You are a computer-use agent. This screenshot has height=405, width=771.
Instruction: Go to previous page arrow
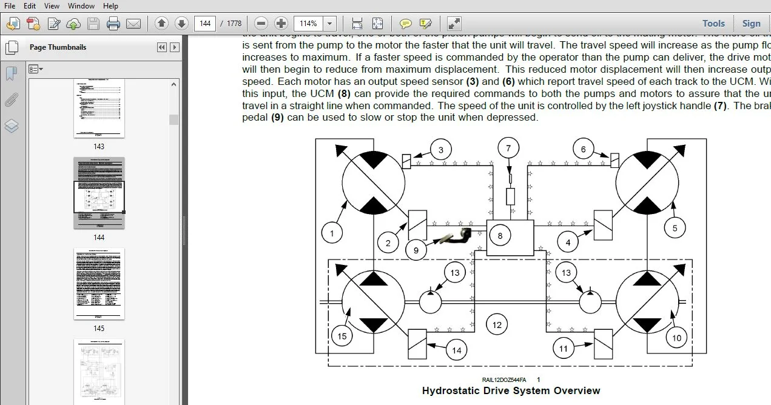(161, 24)
